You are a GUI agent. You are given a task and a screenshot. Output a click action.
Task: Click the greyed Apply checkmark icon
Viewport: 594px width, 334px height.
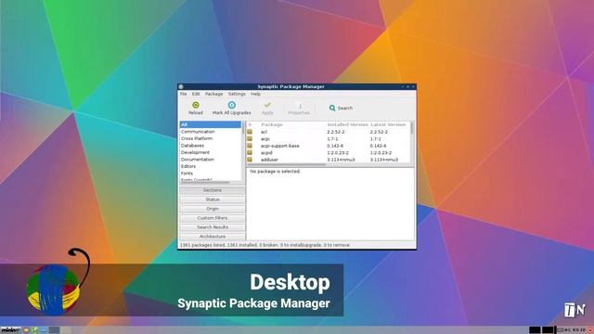coord(267,105)
